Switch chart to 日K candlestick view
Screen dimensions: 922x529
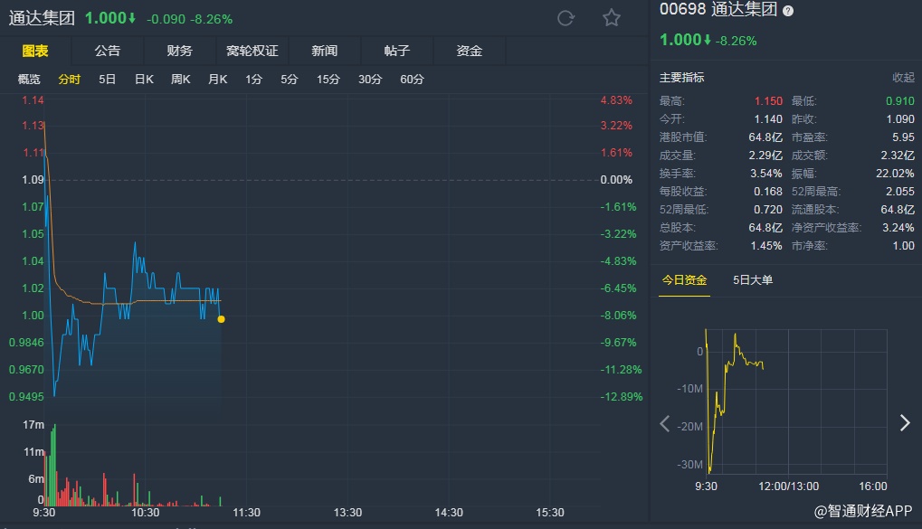point(144,80)
